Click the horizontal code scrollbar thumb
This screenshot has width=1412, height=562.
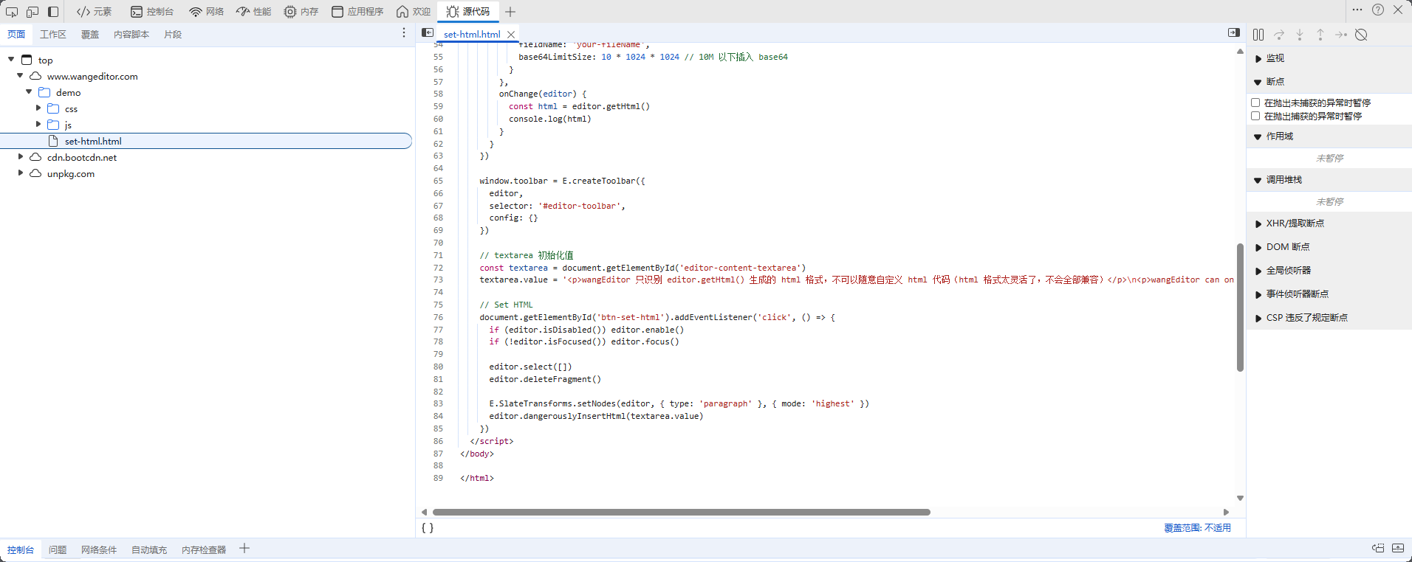[682, 512]
